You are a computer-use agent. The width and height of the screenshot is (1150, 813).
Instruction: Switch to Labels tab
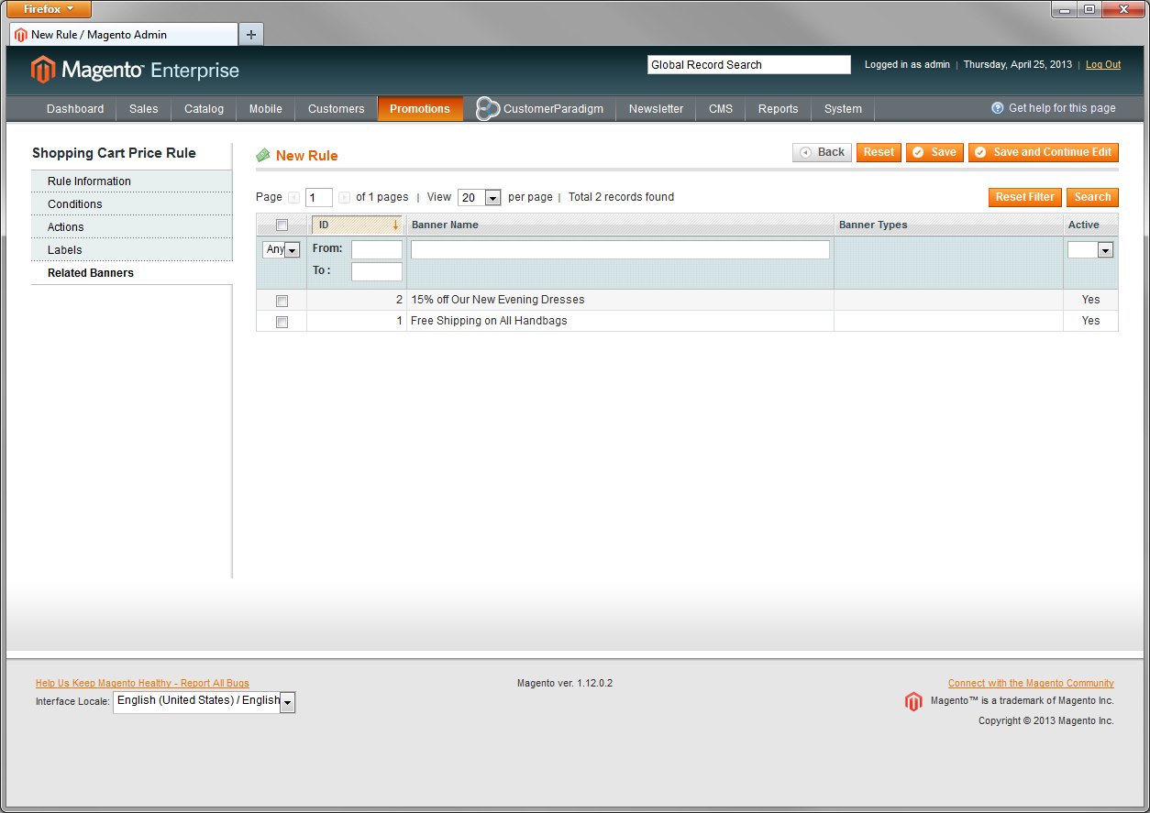tap(132, 250)
